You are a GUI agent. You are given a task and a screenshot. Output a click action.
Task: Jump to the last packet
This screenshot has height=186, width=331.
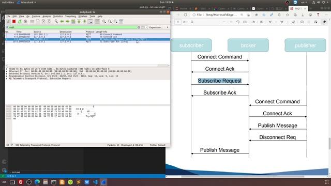84,21
